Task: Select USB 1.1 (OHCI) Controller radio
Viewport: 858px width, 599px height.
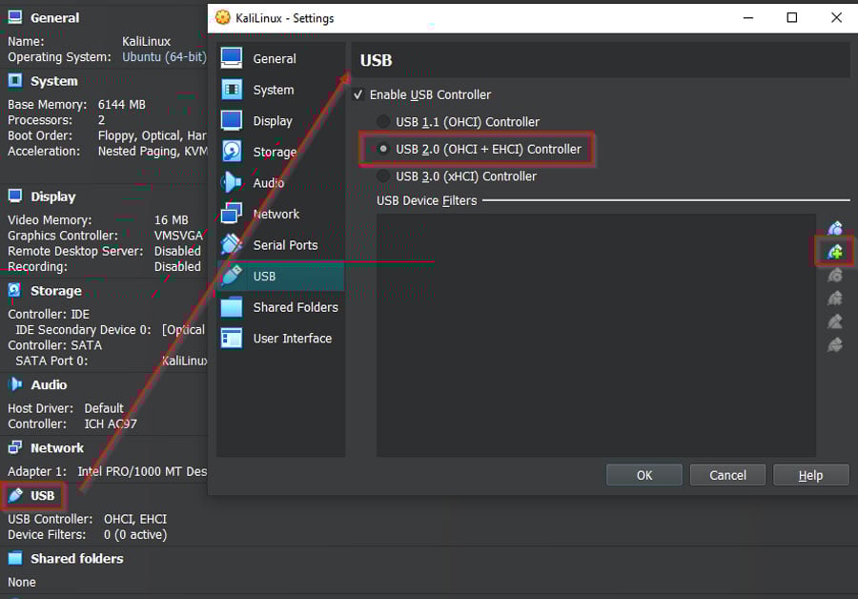Action: [383, 121]
